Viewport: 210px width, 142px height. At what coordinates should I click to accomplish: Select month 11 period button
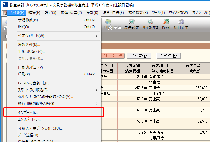(x=105, y=56)
